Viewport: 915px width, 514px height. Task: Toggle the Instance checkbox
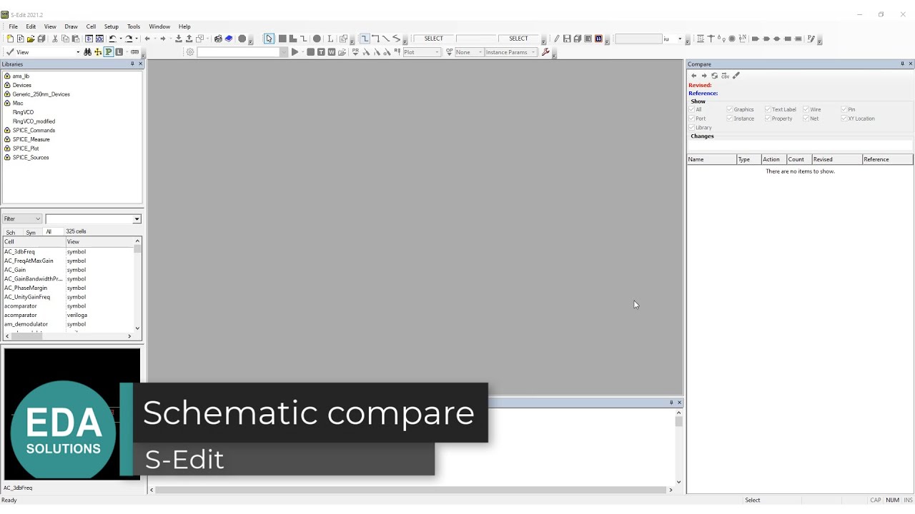pos(729,119)
